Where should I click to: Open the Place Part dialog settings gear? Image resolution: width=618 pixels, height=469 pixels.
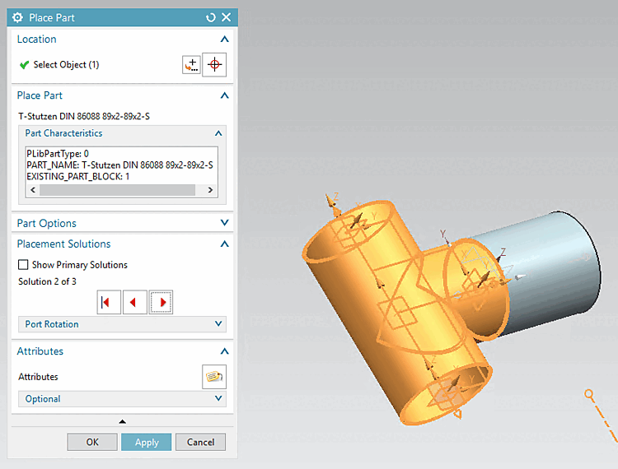click(17, 17)
